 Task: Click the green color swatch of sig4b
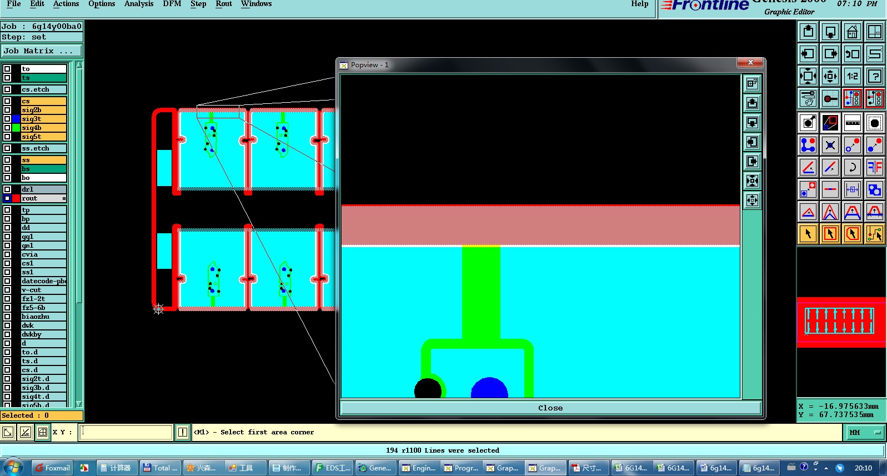16,128
